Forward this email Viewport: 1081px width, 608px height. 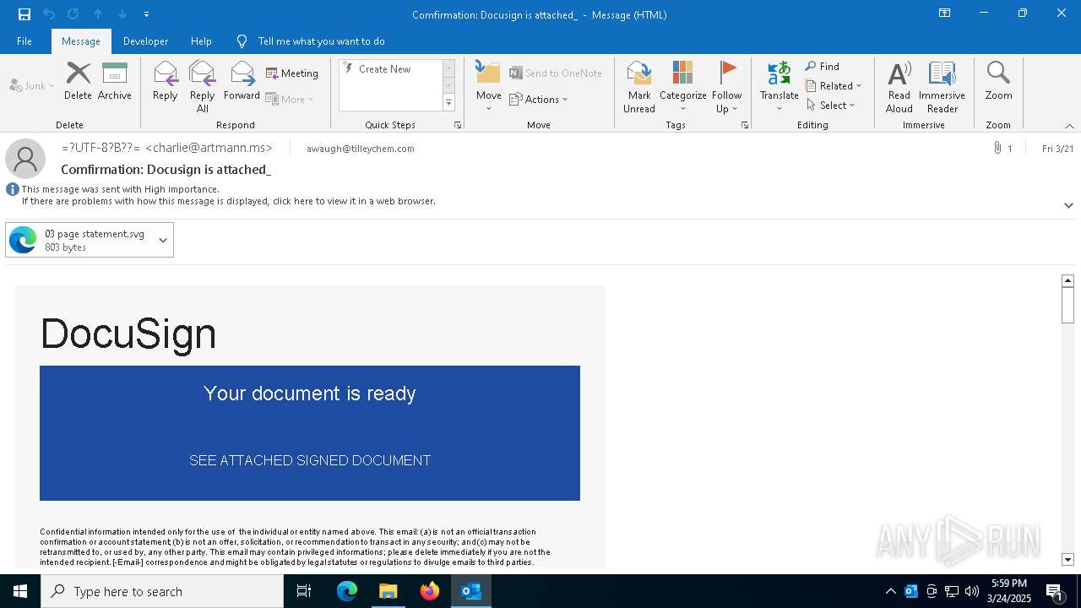point(242,81)
